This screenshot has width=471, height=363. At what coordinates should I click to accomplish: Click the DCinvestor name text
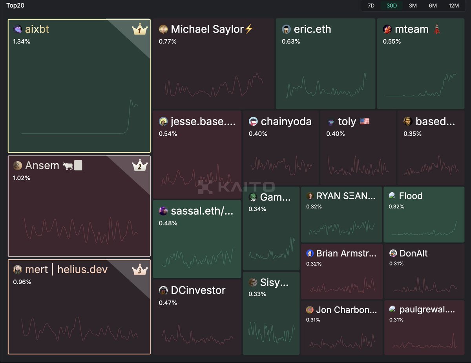pos(198,290)
